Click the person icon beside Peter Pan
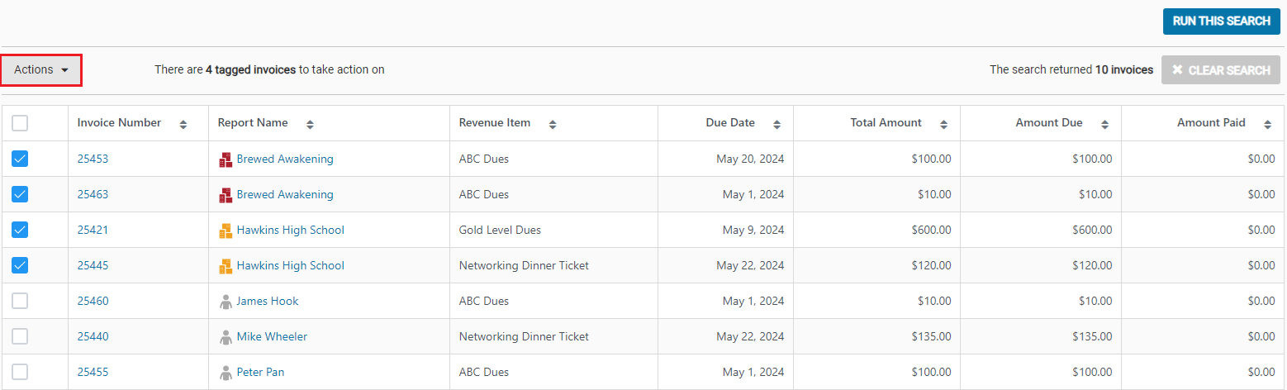 (226, 373)
